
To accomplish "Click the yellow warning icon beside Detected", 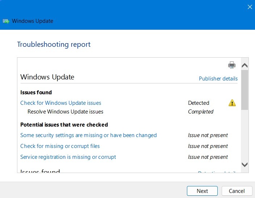I will (x=232, y=103).
